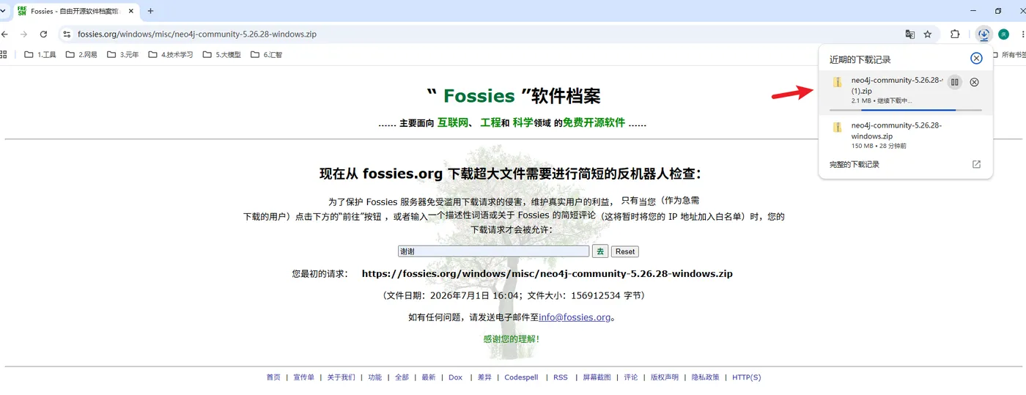Select the Fossies browser tab

[77, 11]
